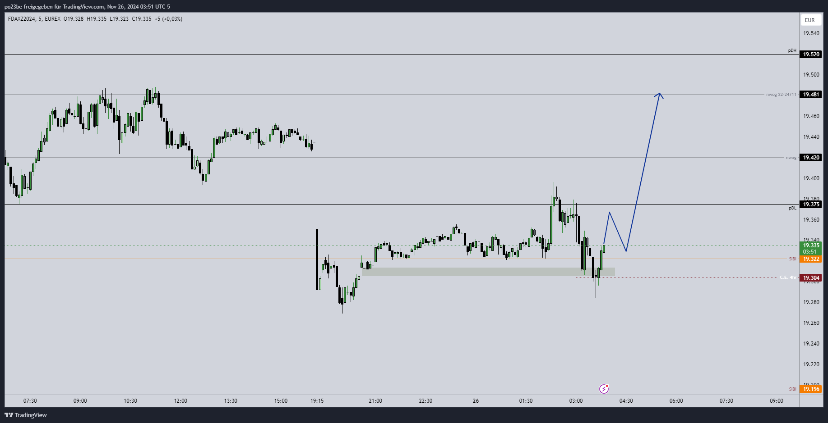Click the 19.420 nwog price tag
Screen dimensions: 828x423
point(811,158)
